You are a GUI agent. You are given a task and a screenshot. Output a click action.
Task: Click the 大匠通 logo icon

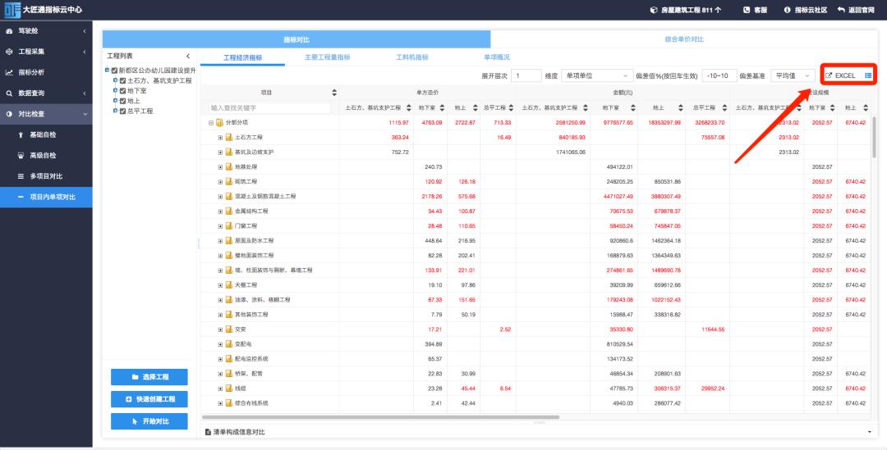pyautogui.click(x=11, y=10)
